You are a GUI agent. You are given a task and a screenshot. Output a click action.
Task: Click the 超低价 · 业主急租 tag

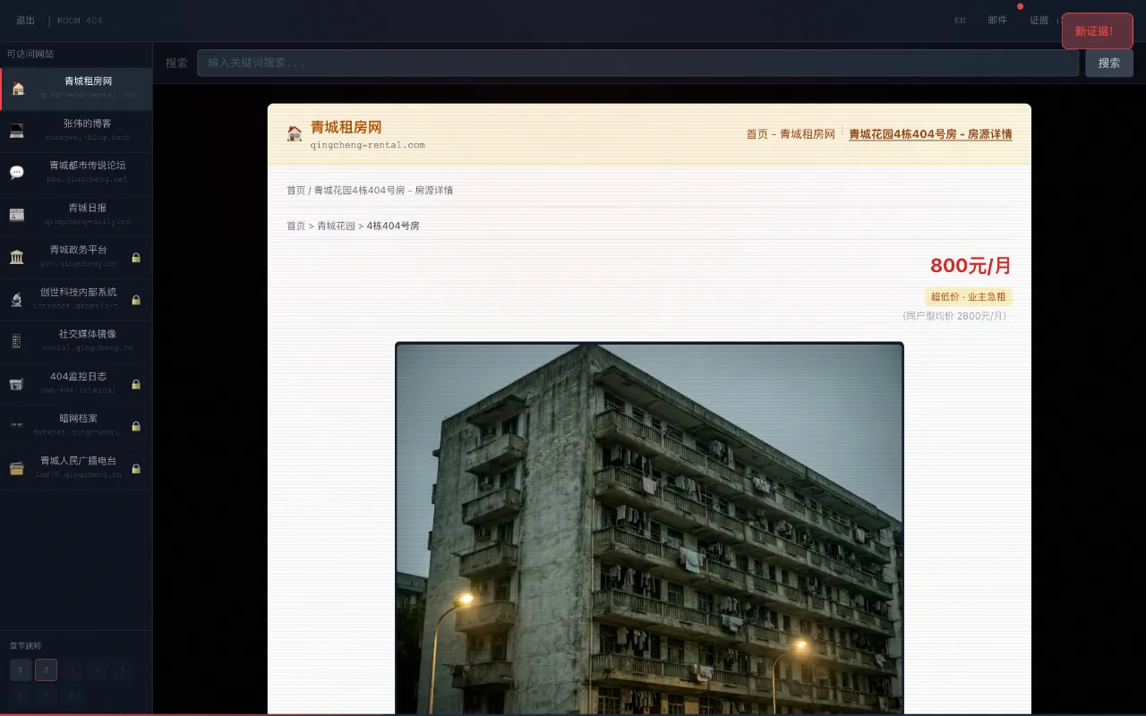(x=968, y=297)
